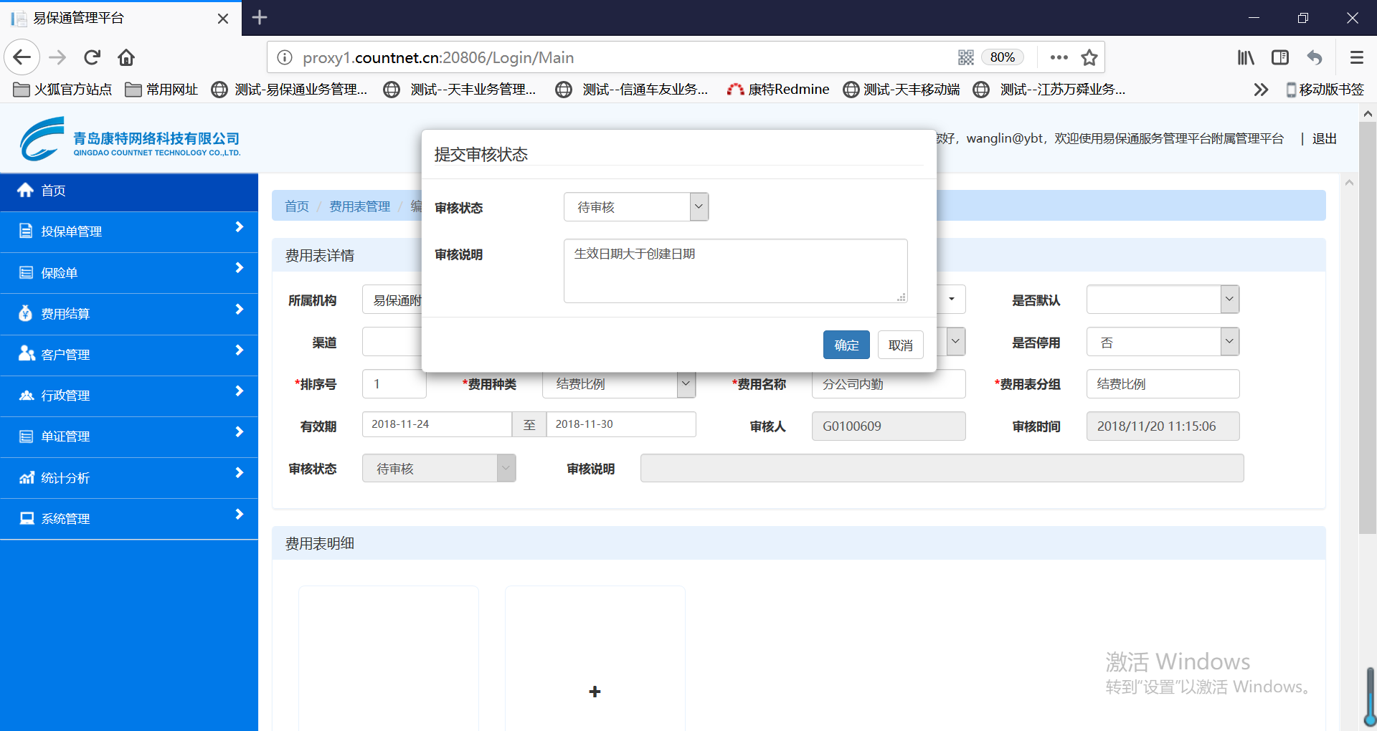Click the browser reload icon
The height and width of the screenshot is (731, 1377).
tap(92, 57)
